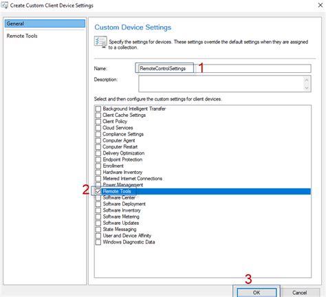Click the dialog title bar window icon
Screen dimensions: 326x297
click(5, 5)
